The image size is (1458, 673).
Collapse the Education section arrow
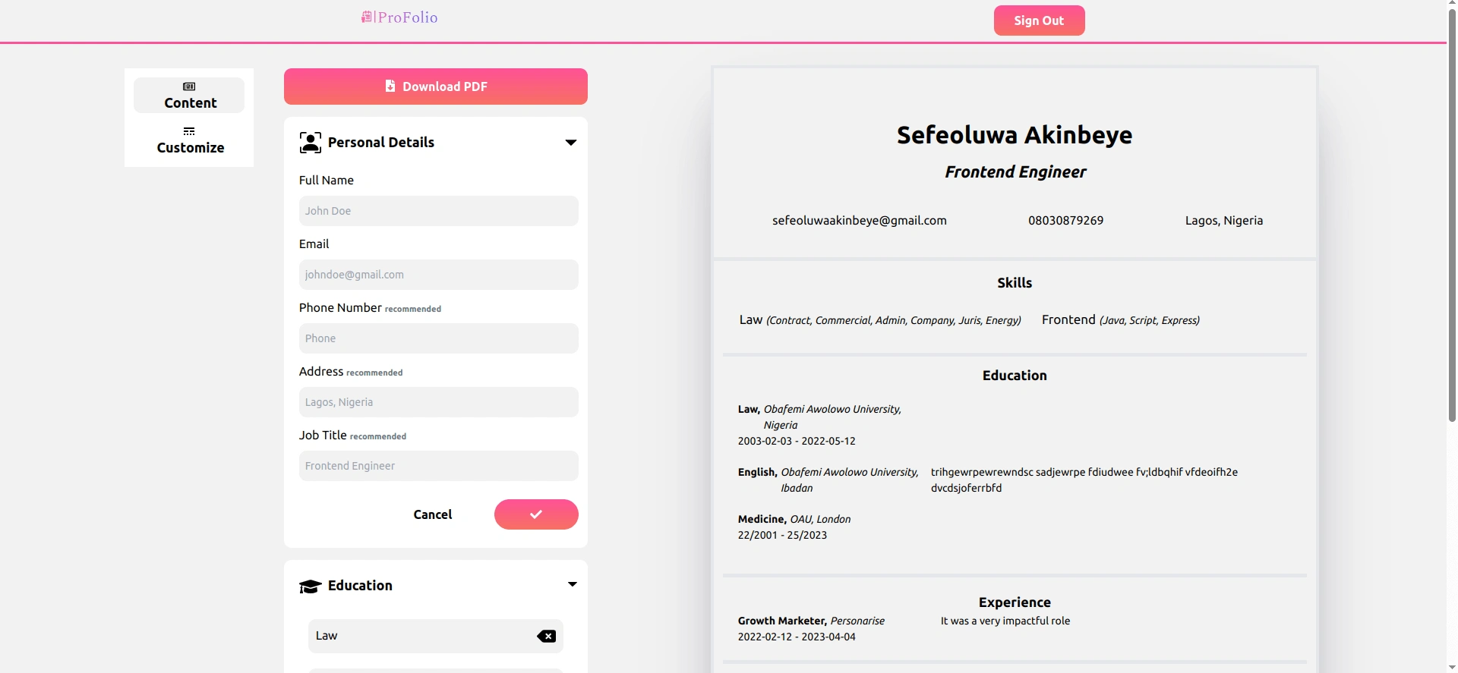(x=572, y=584)
